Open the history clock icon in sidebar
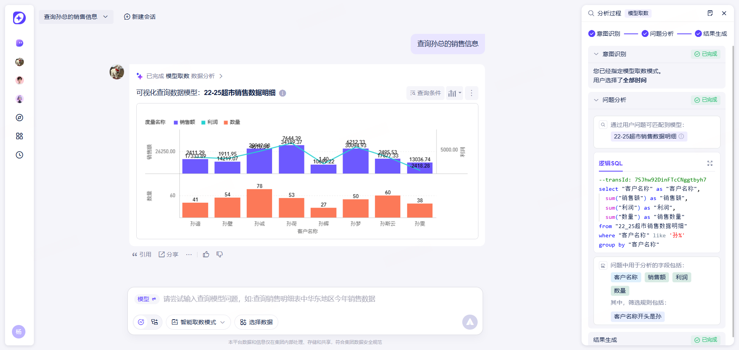 [x=20, y=155]
